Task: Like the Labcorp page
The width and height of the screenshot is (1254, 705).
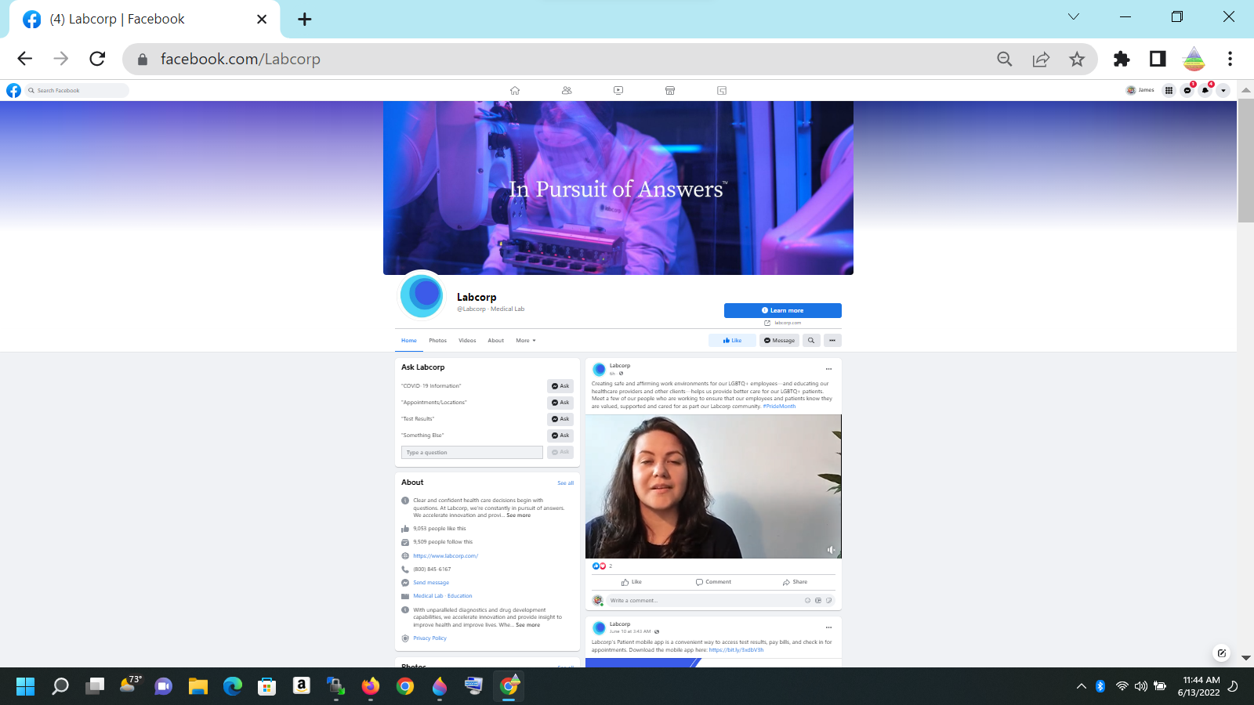Action: [732, 341]
